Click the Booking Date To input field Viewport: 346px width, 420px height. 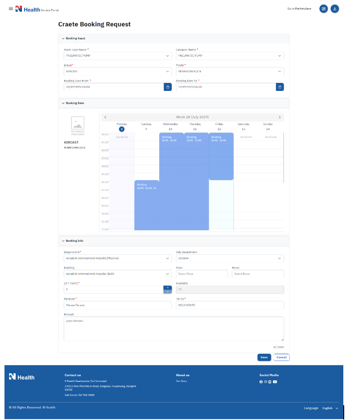226,87
